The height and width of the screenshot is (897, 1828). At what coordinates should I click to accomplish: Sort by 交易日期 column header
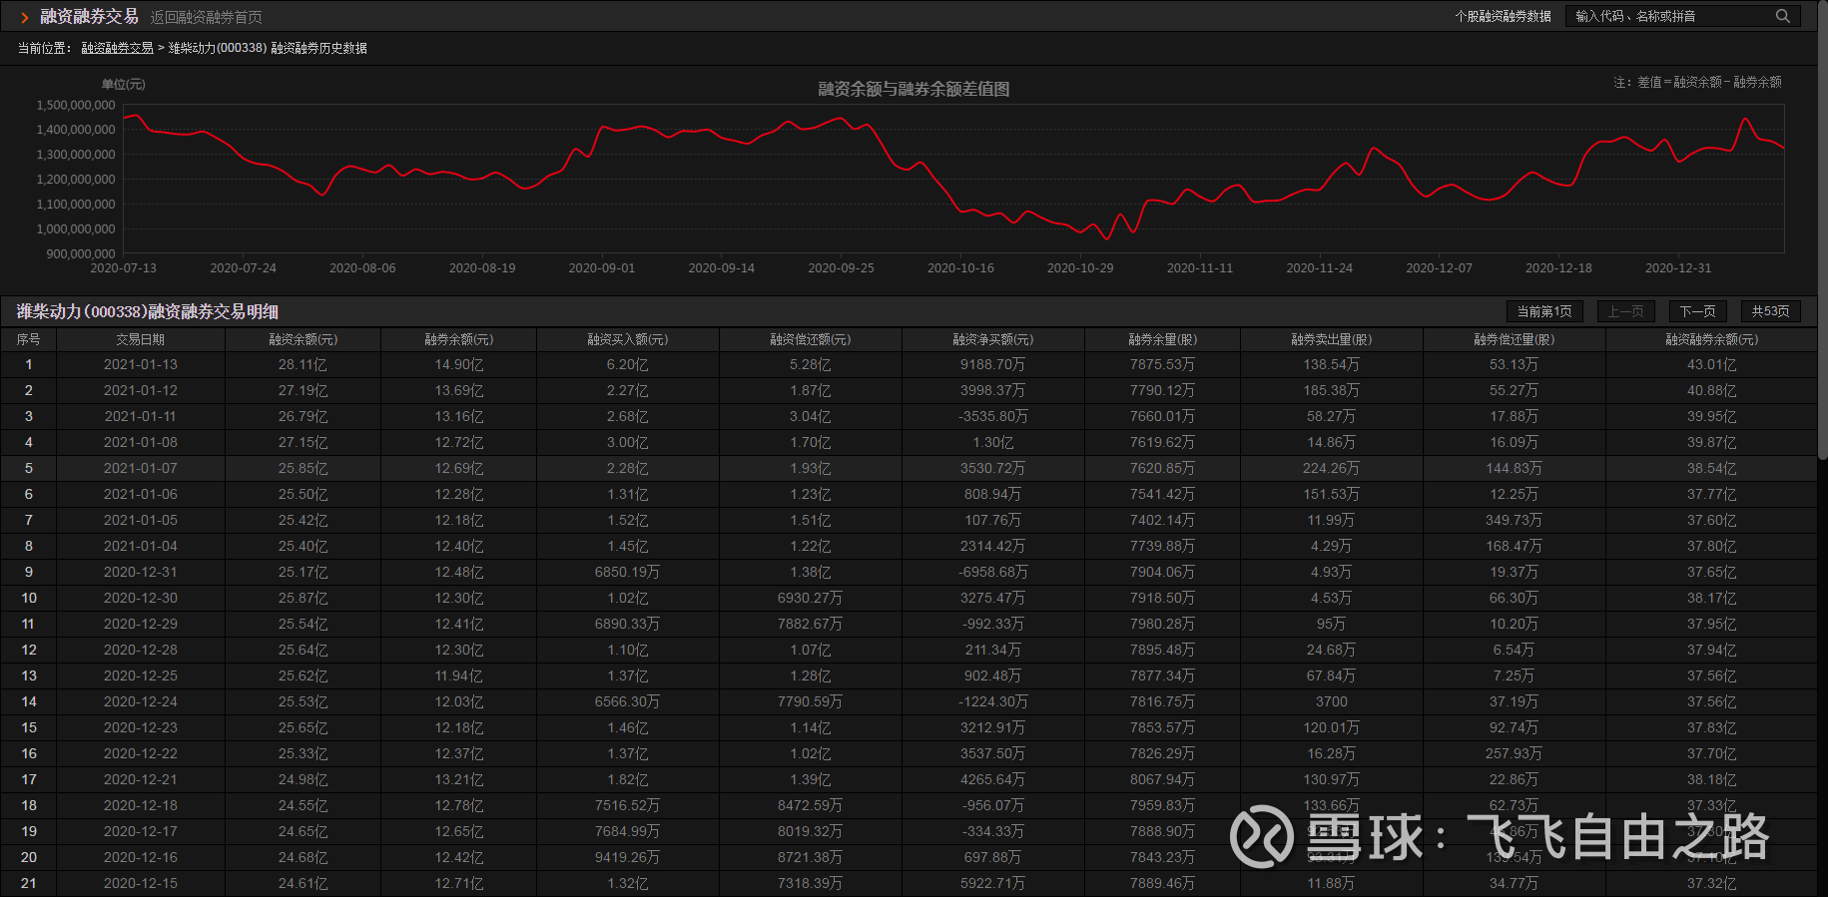coord(141,339)
